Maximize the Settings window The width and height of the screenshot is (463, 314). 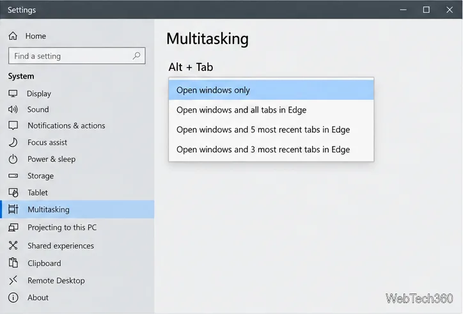426,10
